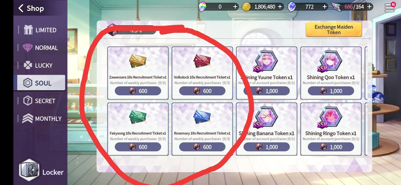This screenshot has width=401, height=185.
Task: Buy Fairysong ticket for 600
Action: (x=138, y=147)
